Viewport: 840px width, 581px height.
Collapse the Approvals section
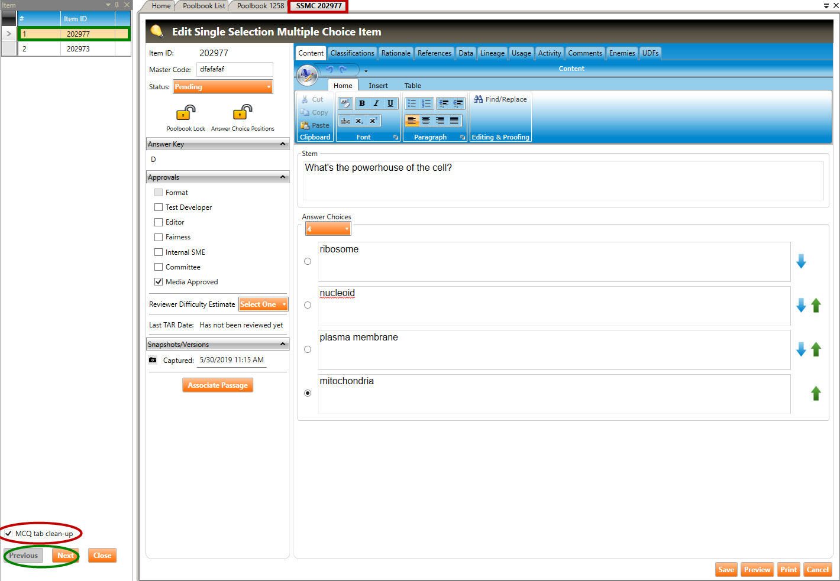pos(282,177)
